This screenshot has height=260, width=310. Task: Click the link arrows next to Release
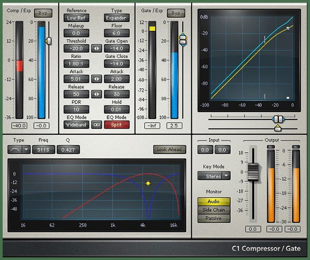97,94
